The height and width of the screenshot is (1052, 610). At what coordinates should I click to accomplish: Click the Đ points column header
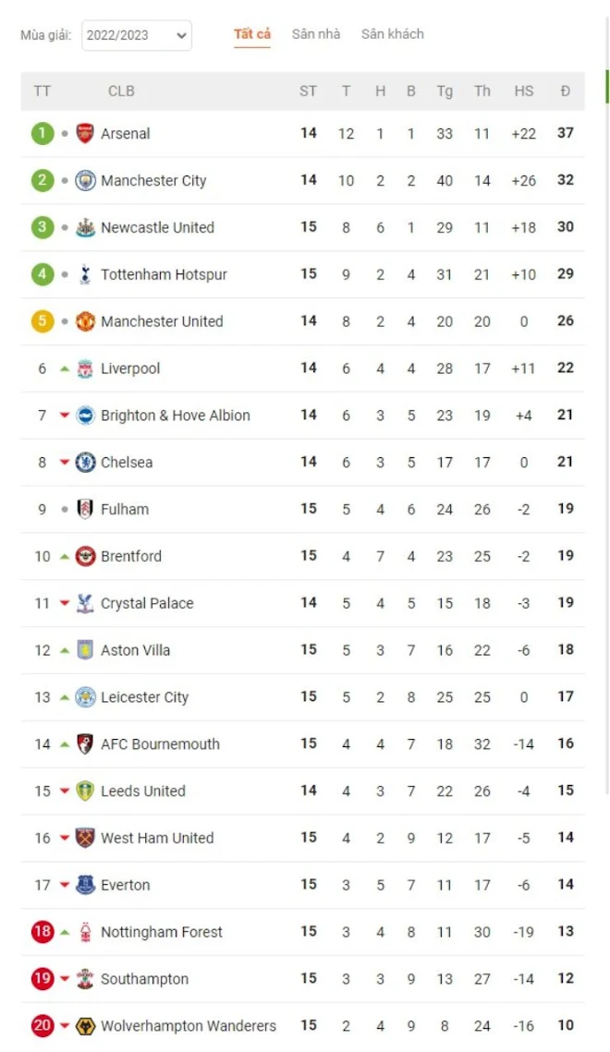pyautogui.click(x=565, y=91)
